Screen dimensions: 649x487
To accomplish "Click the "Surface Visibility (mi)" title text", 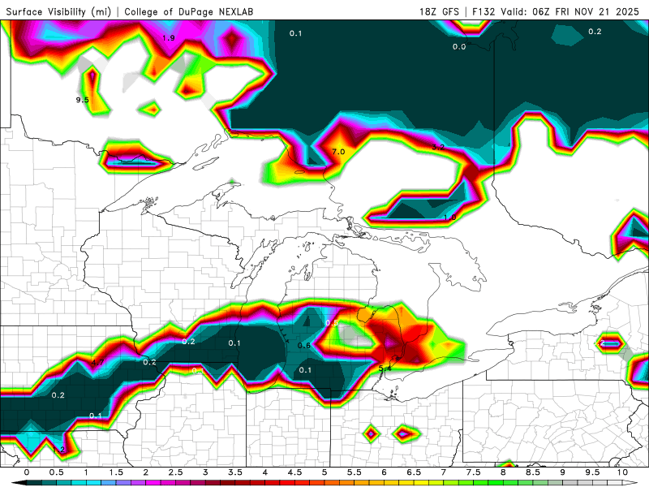I will [58, 11].
